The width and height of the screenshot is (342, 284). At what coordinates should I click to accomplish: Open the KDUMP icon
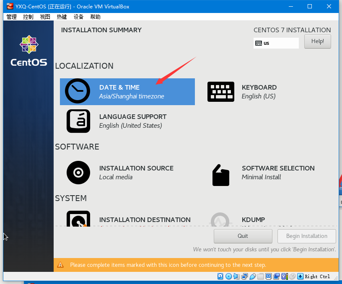click(220, 220)
